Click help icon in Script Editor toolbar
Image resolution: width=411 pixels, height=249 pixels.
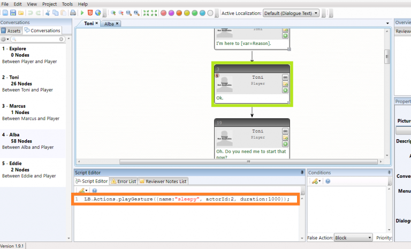[x=94, y=190]
